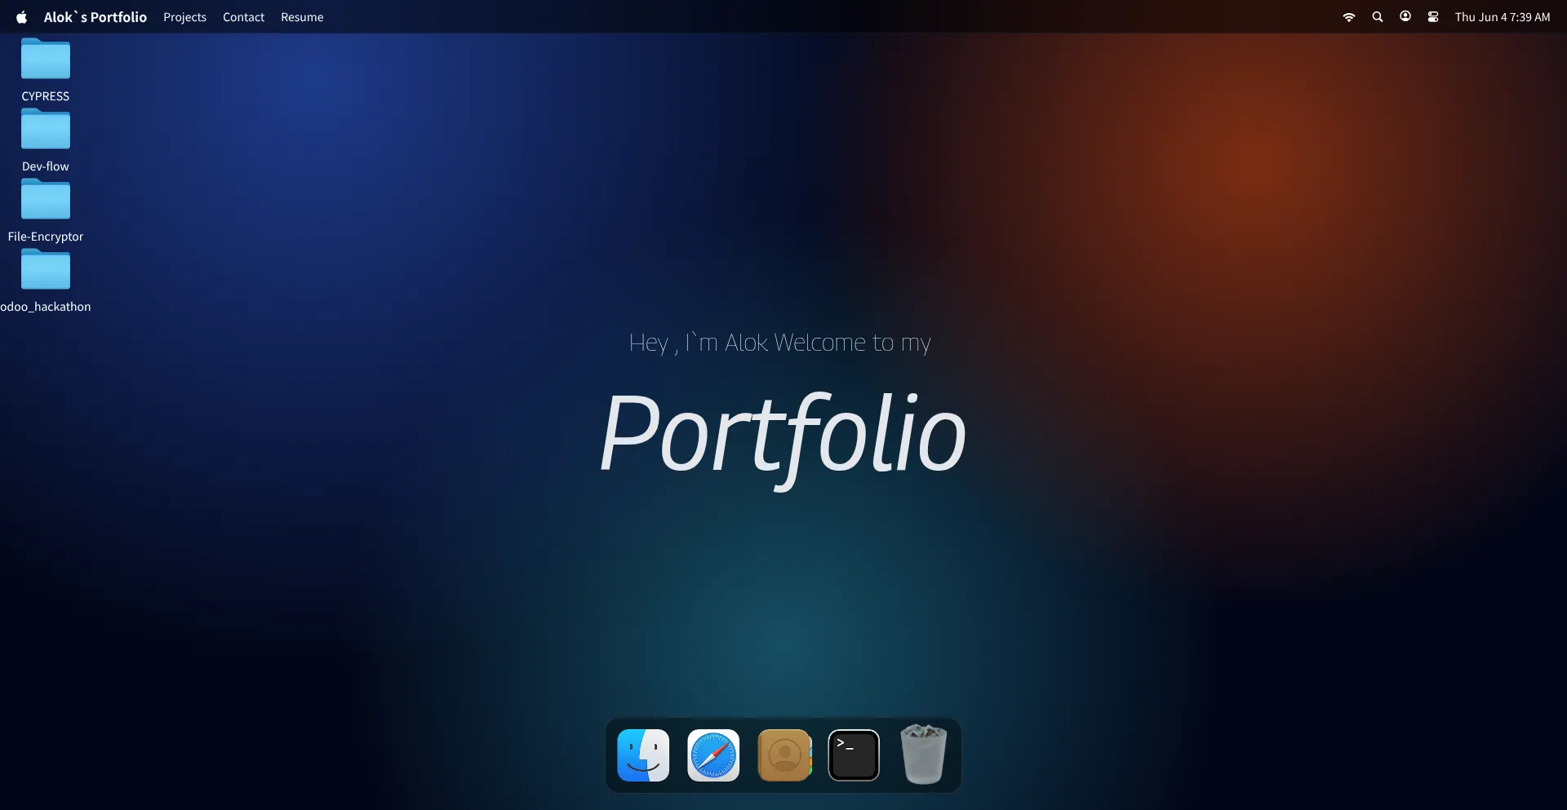Open the File-Encryptor folder icon

point(46,200)
